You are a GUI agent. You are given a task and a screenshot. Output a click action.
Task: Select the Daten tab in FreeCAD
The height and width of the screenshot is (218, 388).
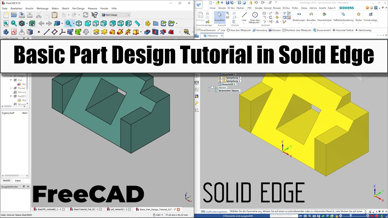coord(18,180)
